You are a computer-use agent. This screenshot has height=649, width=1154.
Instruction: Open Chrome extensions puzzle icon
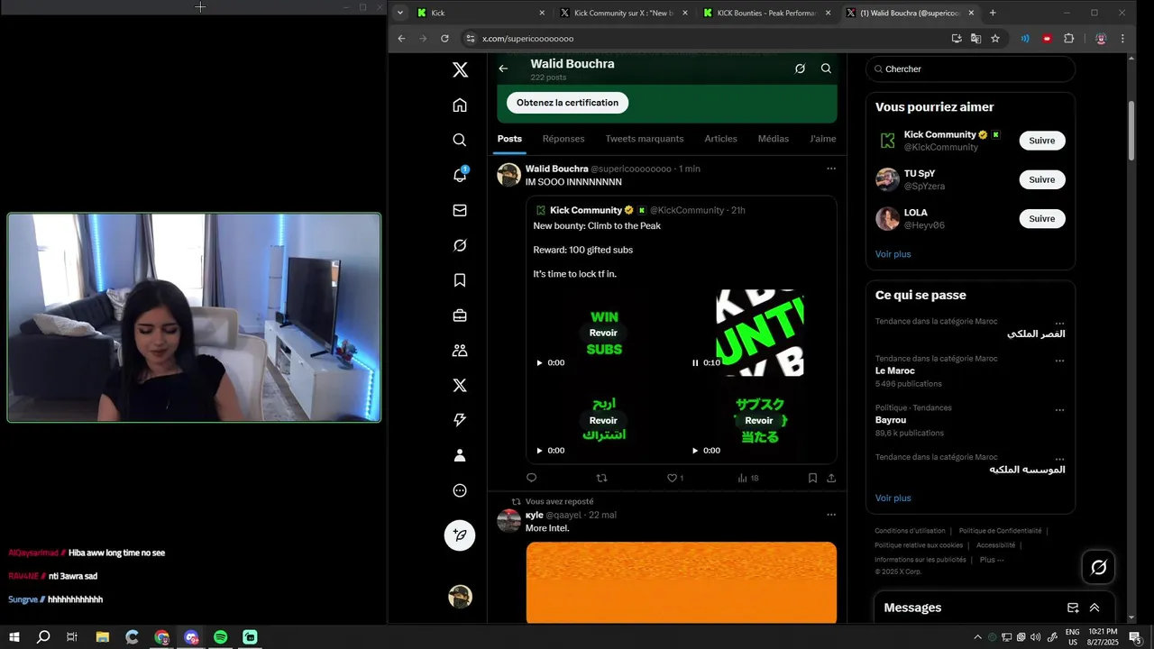(x=1069, y=39)
